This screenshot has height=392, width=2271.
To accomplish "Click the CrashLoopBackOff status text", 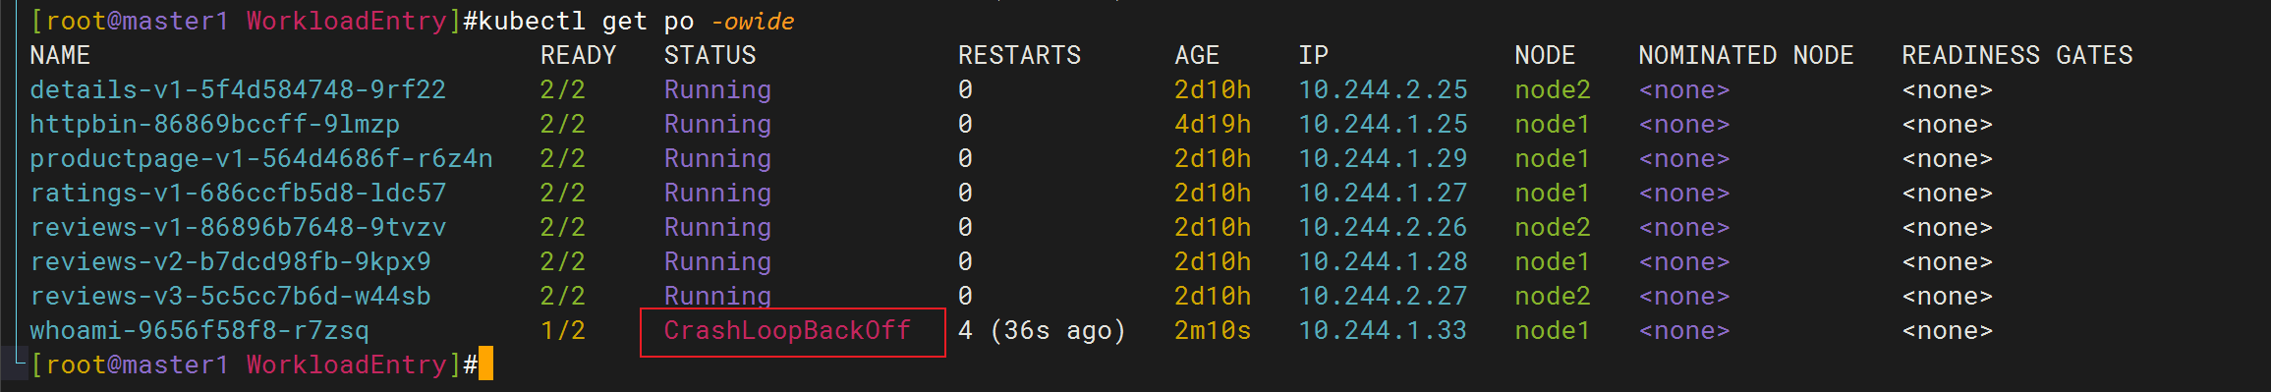I will (x=787, y=331).
